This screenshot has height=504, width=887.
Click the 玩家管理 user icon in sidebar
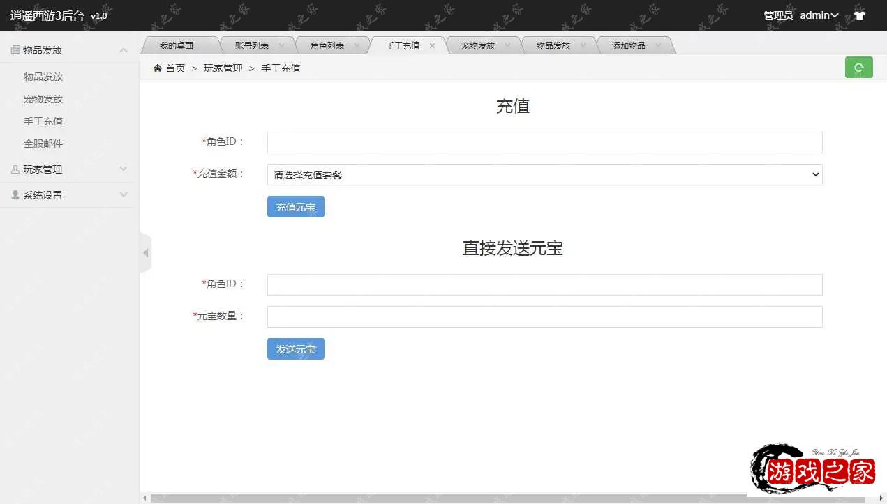[x=15, y=169]
